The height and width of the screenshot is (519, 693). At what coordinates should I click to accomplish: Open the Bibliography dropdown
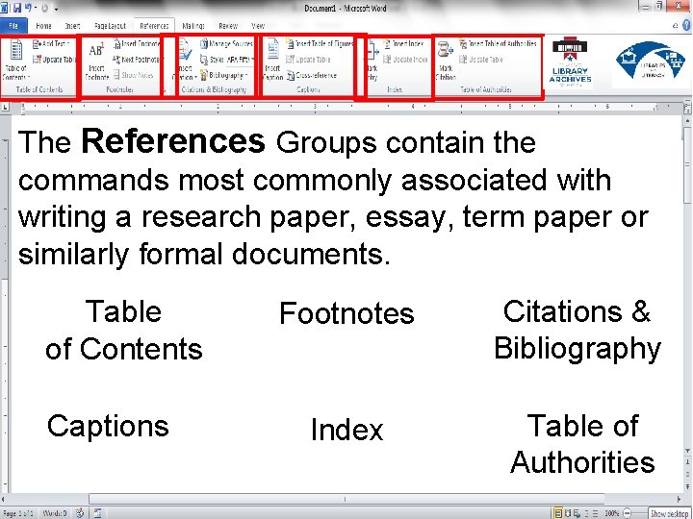pos(223,75)
